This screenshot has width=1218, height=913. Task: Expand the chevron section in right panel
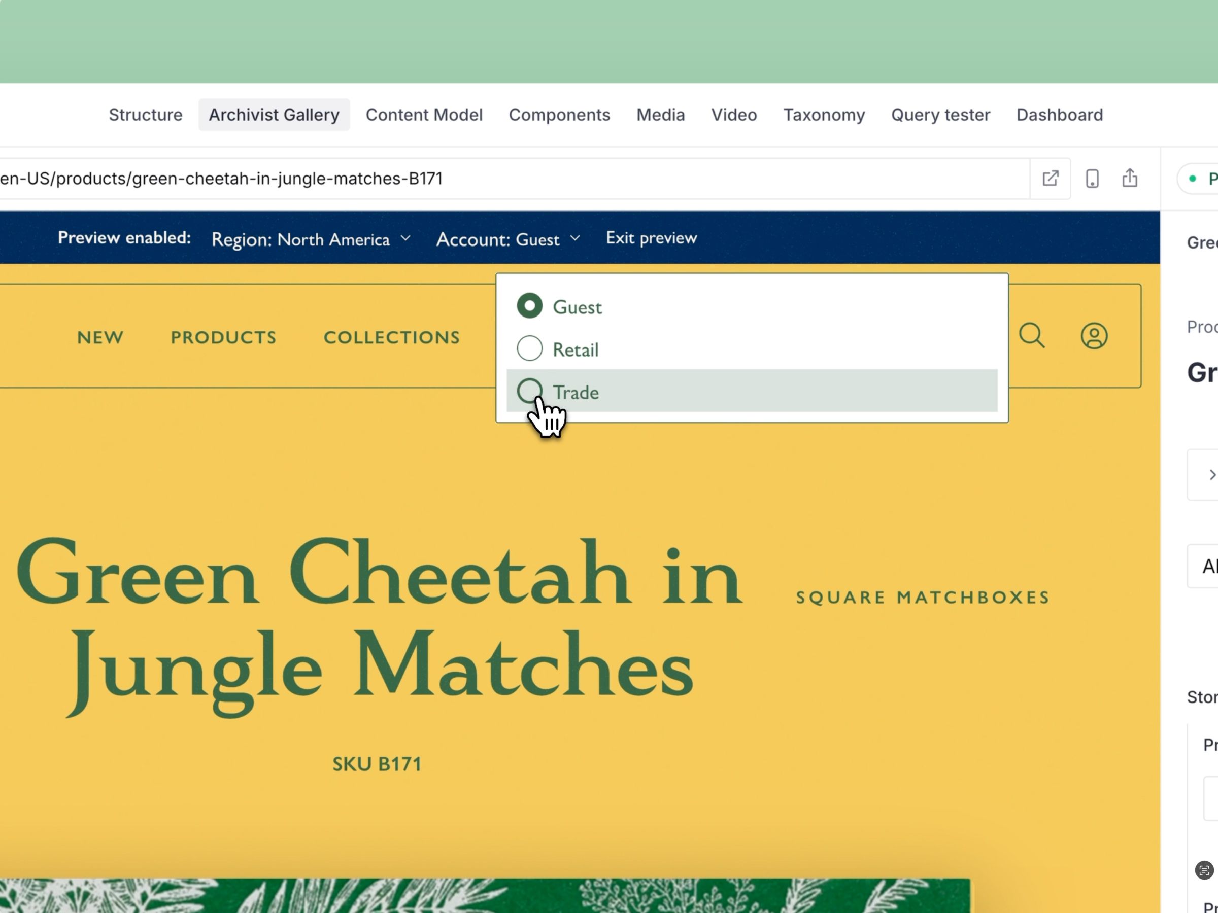tap(1211, 474)
